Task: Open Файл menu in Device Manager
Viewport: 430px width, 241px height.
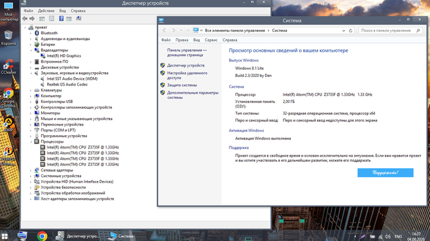Action: [28, 10]
